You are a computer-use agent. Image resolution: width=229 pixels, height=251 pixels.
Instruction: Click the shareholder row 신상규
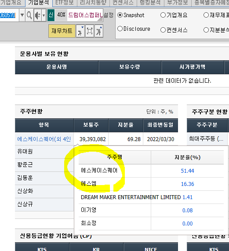[44, 204]
